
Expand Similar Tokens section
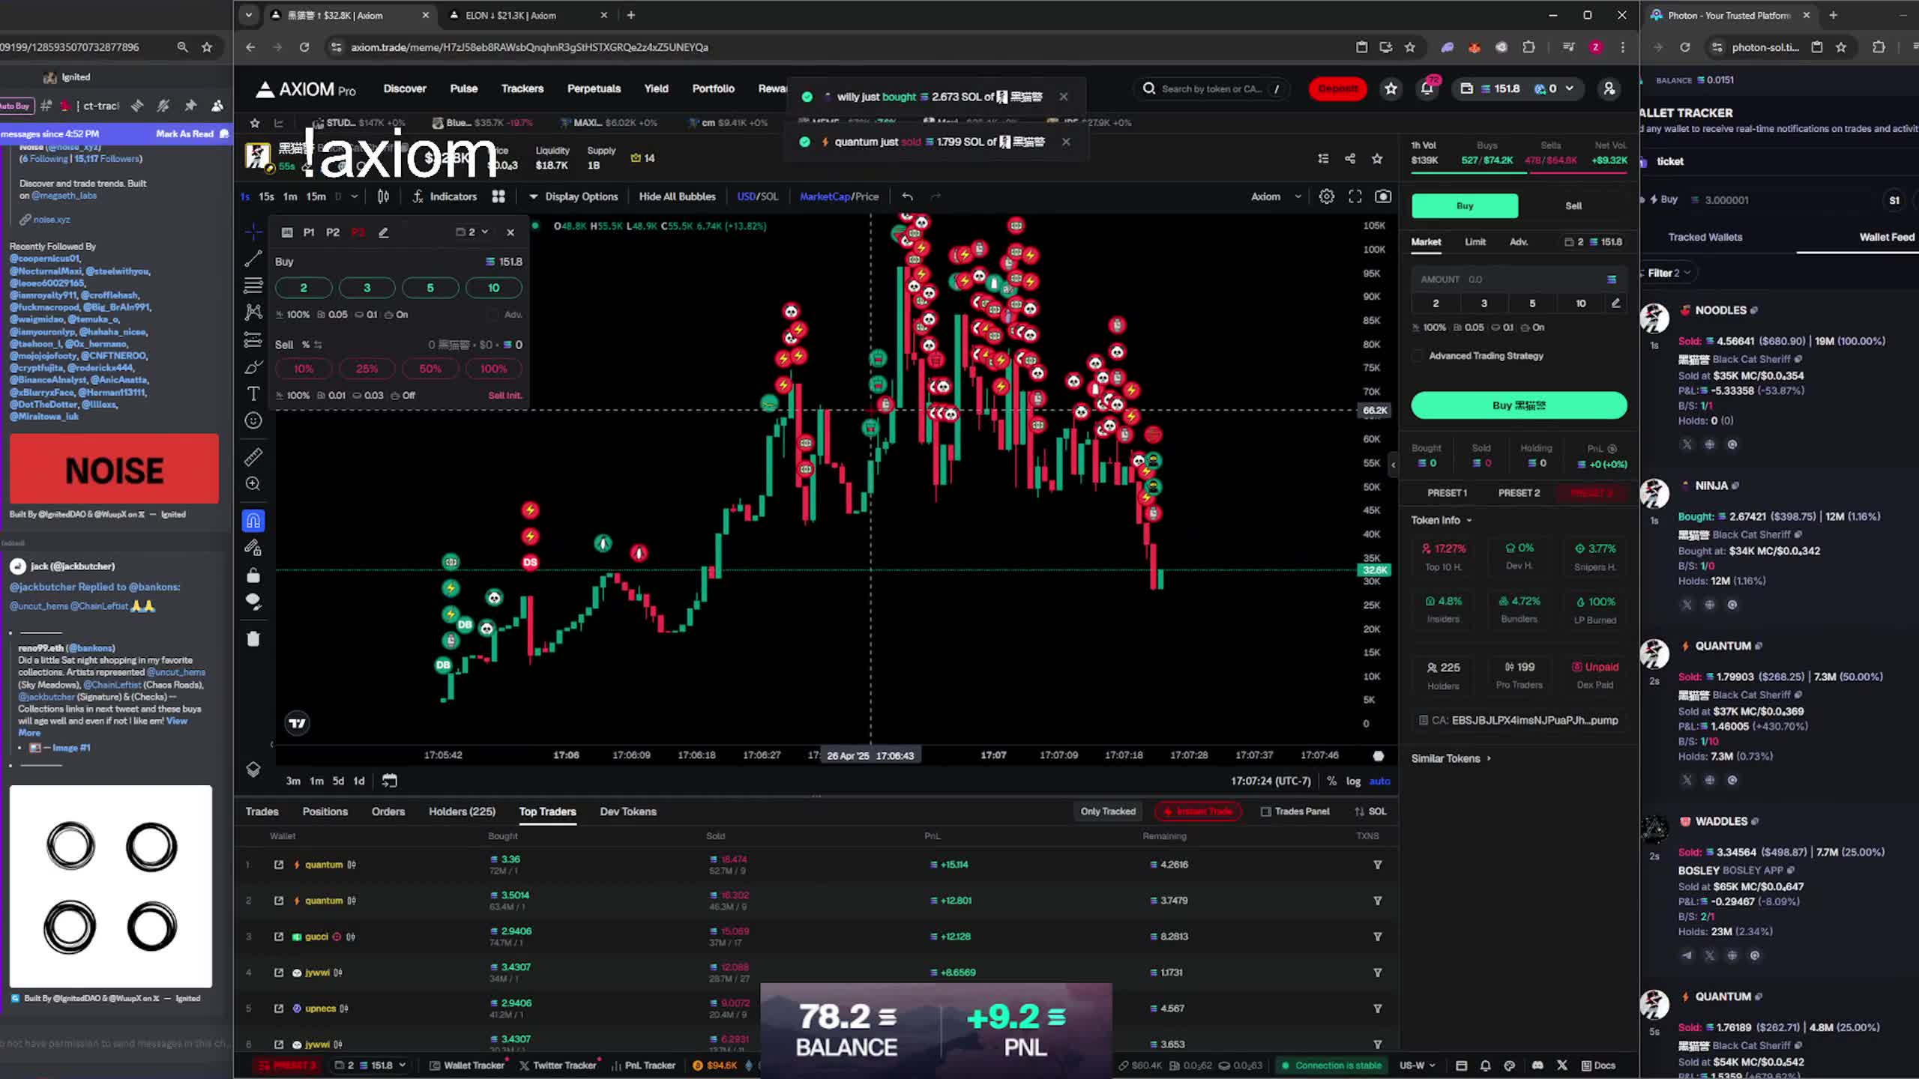(1451, 758)
